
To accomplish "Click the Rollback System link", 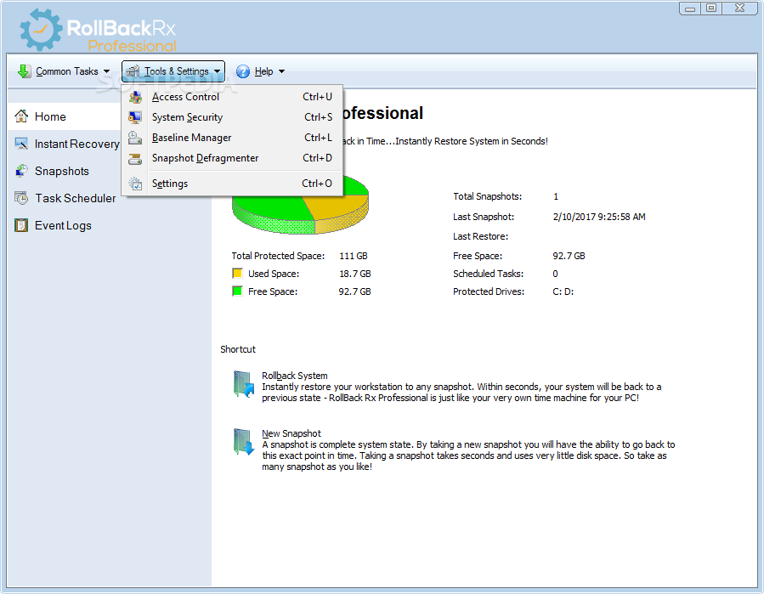I will coord(294,376).
